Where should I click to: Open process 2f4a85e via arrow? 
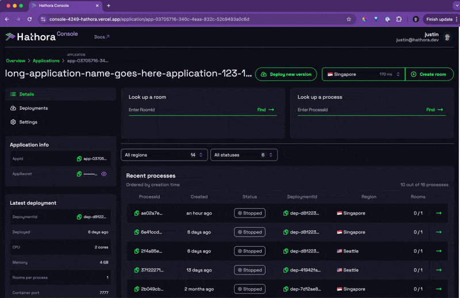click(439, 251)
